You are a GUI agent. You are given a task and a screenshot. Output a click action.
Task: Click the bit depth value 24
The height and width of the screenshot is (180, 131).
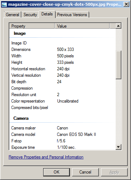pos(59,82)
